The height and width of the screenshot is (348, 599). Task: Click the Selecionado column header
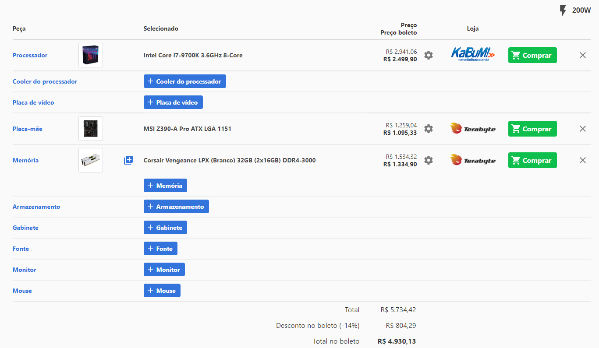tap(161, 28)
